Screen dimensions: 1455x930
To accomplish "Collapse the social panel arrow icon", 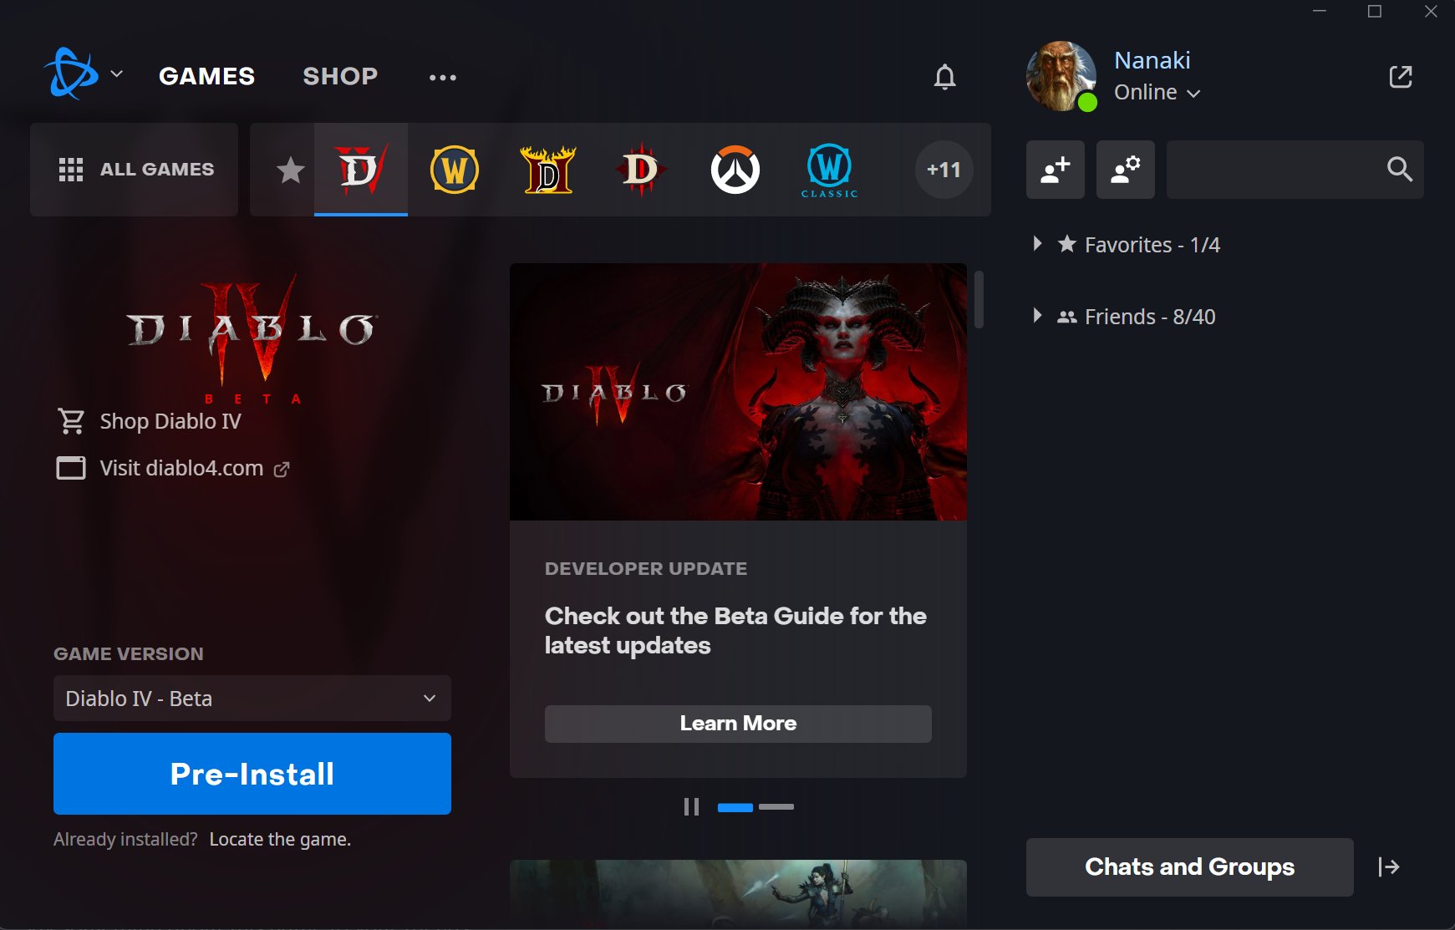I will click(1389, 867).
